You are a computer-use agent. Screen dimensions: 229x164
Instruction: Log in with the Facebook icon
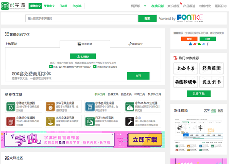pyautogui.click(x=208, y=44)
